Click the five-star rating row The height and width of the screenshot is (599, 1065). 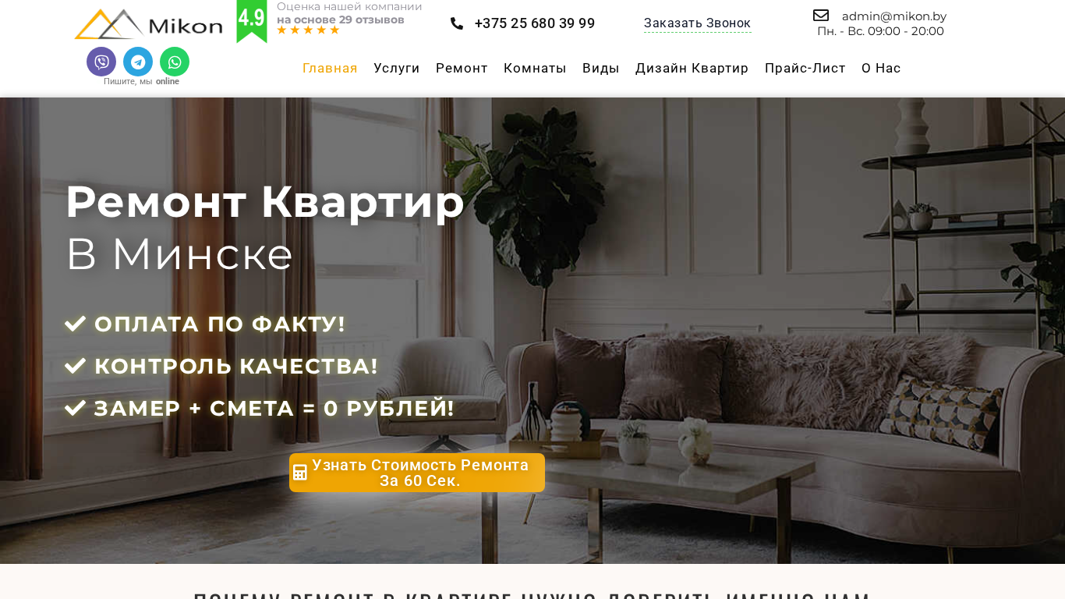[x=309, y=30]
